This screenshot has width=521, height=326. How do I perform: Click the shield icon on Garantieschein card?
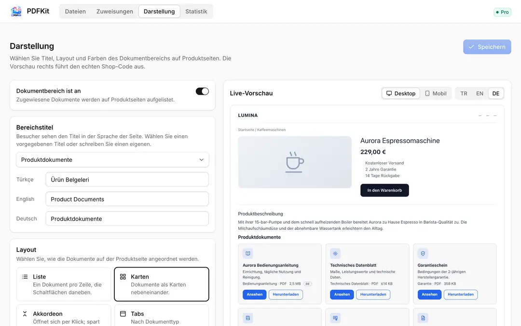pyautogui.click(x=423, y=254)
